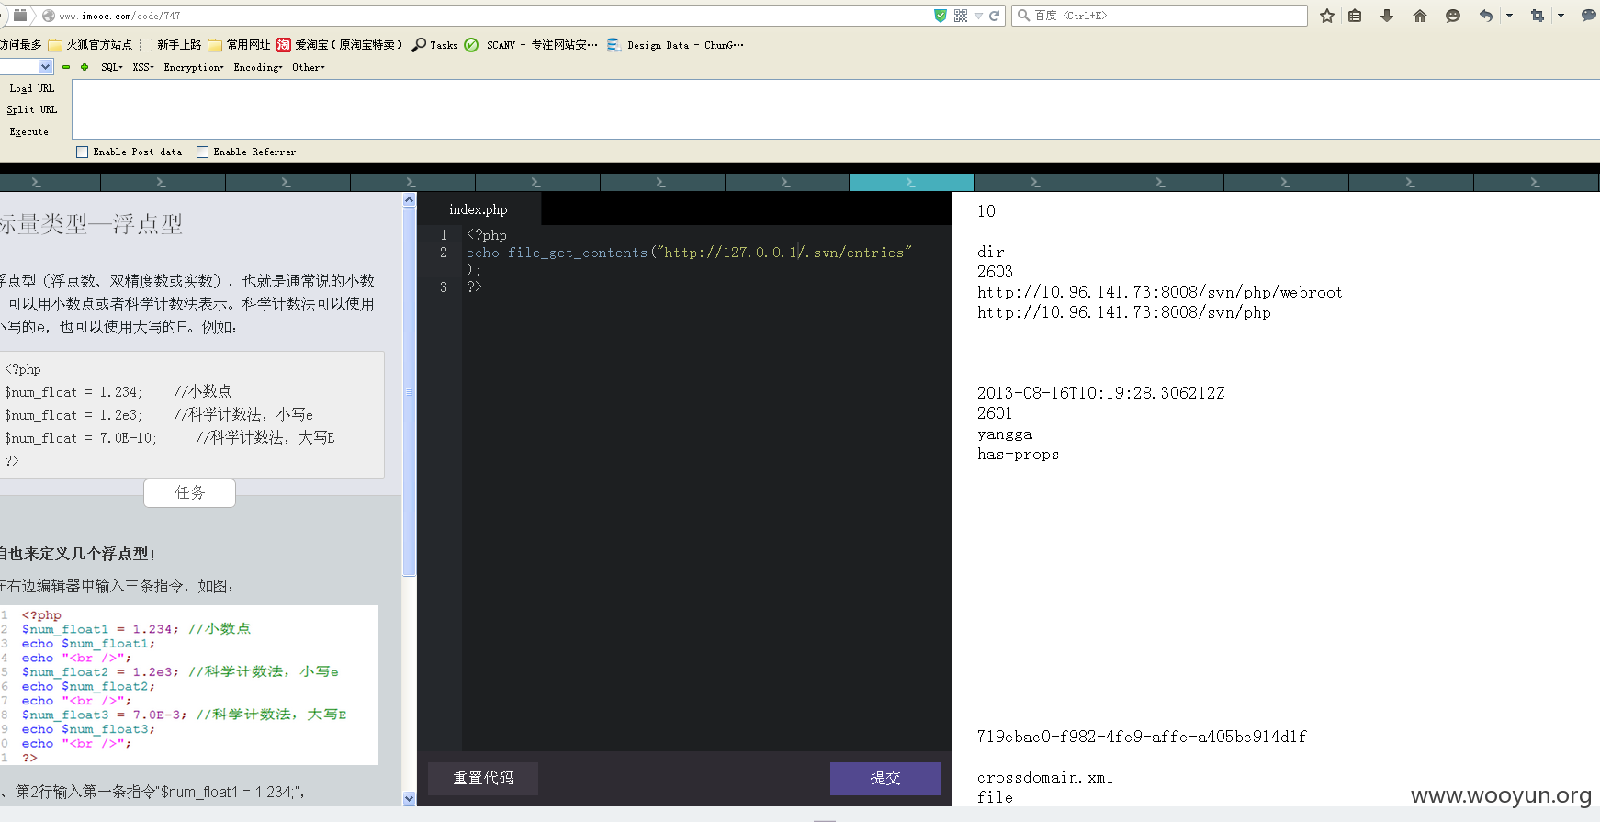Open the downloads arrow icon

1387,16
